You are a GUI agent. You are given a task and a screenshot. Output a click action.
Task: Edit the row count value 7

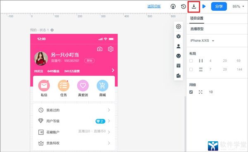(x=210, y=69)
